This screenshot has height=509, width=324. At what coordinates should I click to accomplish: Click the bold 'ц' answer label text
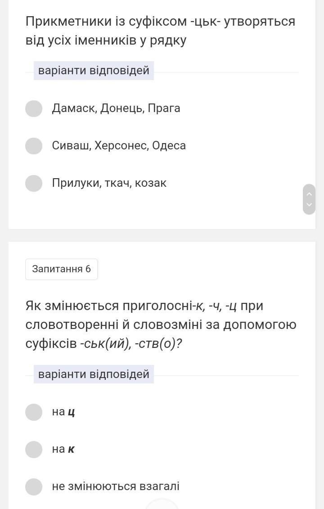tap(71, 412)
